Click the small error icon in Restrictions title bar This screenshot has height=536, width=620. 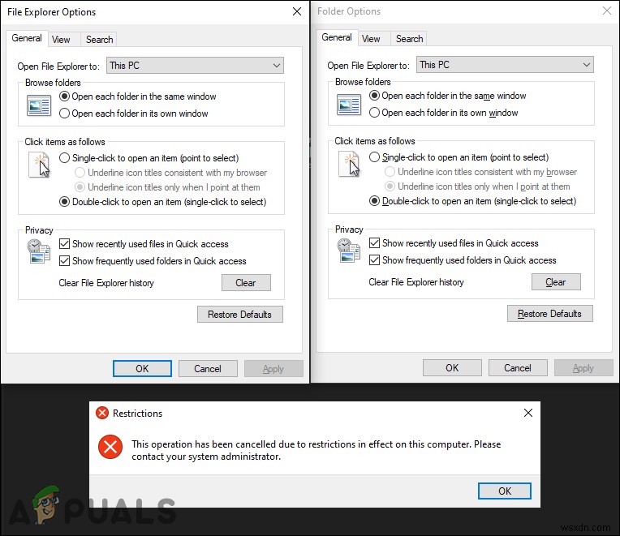pyautogui.click(x=102, y=413)
